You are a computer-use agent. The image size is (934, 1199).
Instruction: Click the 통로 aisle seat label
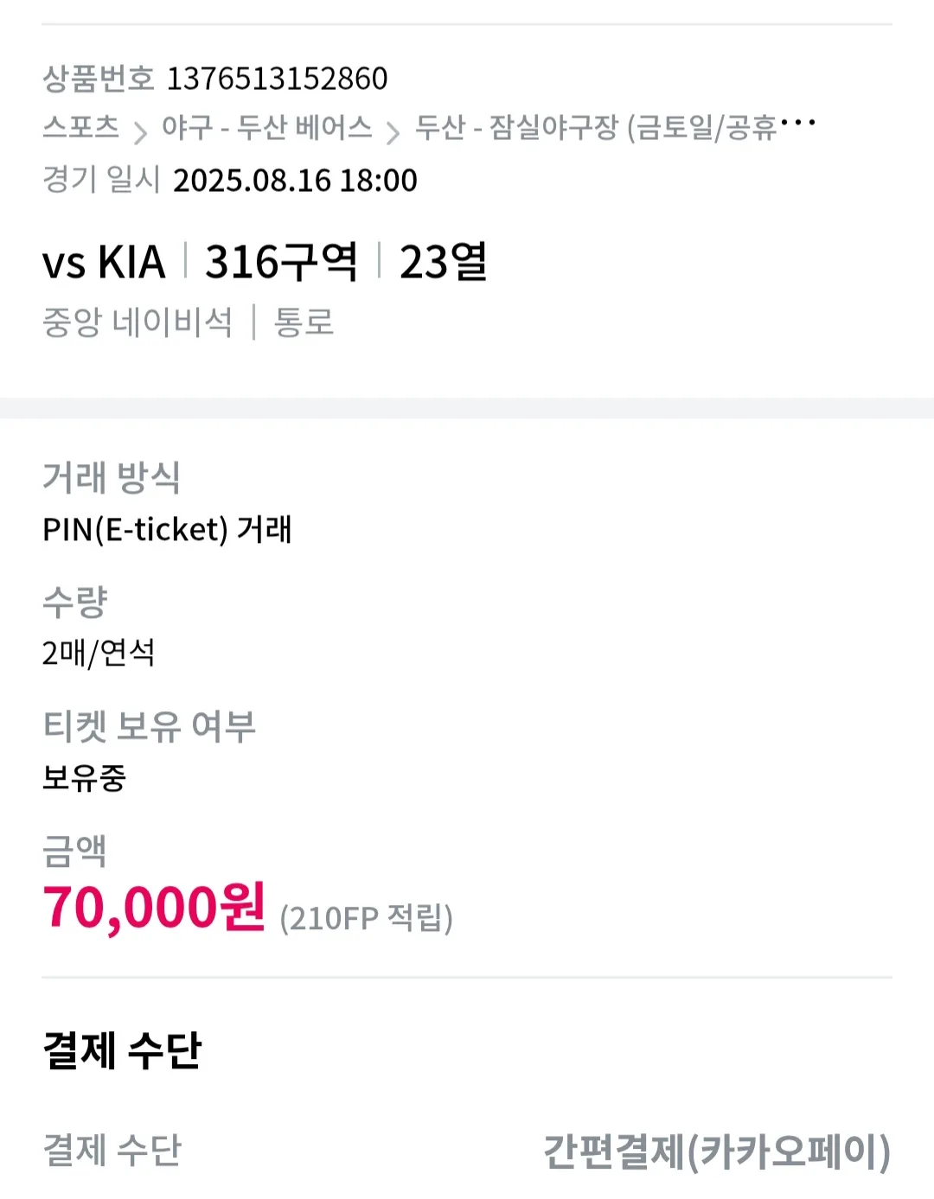[304, 322]
